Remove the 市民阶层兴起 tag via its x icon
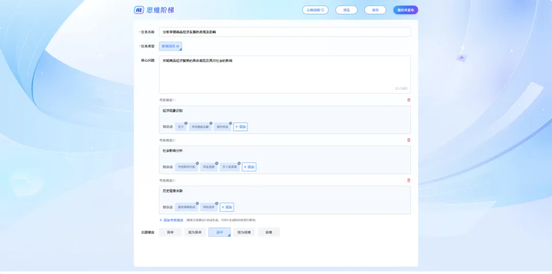Screen dimensions: 552x274 tap(197, 163)
